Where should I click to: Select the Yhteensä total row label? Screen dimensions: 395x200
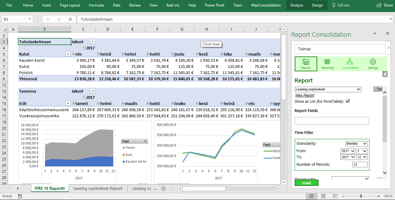[28, 79]
